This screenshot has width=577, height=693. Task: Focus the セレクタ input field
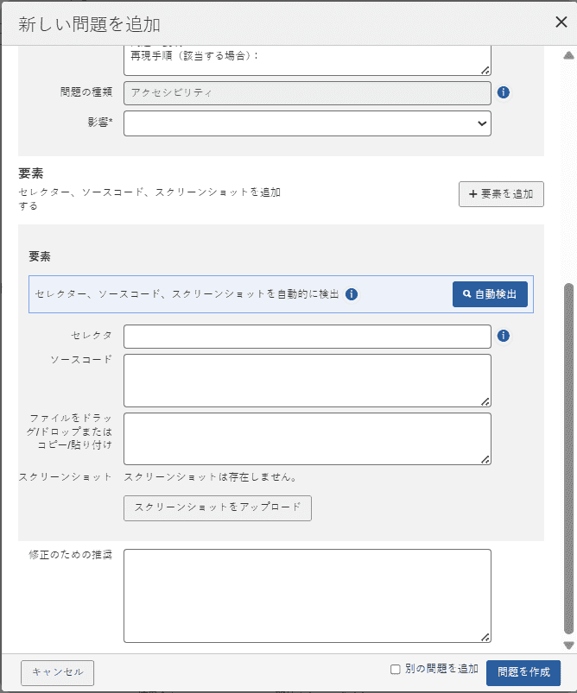point(307,337)
